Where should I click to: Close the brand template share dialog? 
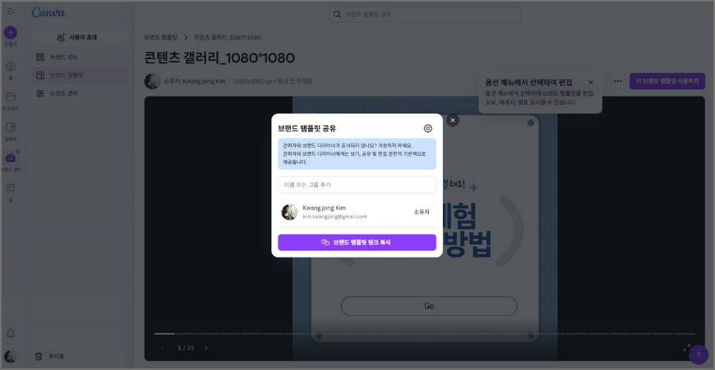[x=452, y=120]
